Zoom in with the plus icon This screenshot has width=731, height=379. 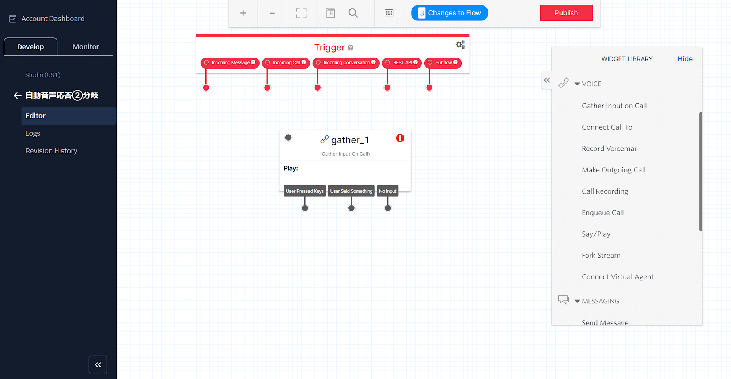(x=243, y=13)
